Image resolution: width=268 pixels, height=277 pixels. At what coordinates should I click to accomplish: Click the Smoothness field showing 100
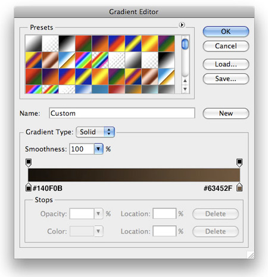pos(82,149)
